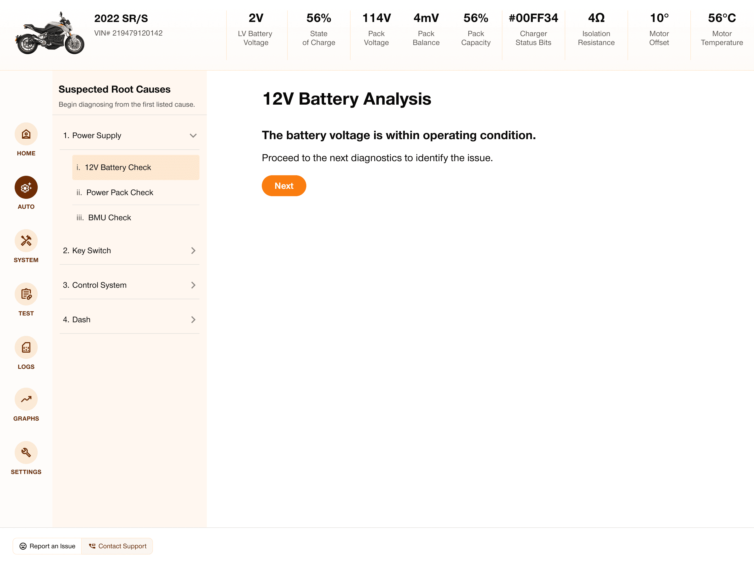Click the Report an Issue face icon

pyautogui.click(x=23, y=546)
